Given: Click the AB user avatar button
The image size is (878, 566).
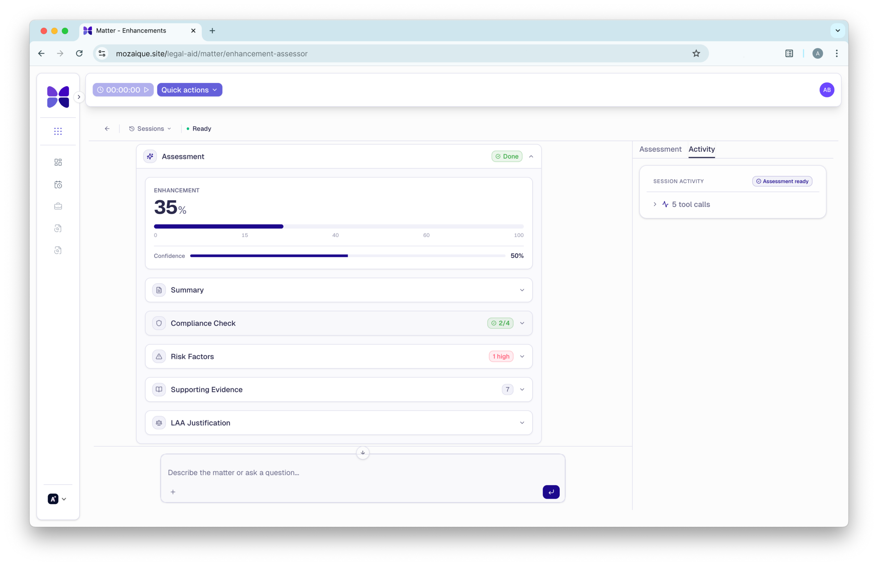Looking at the screenshot, I should (x=827, y=90).
